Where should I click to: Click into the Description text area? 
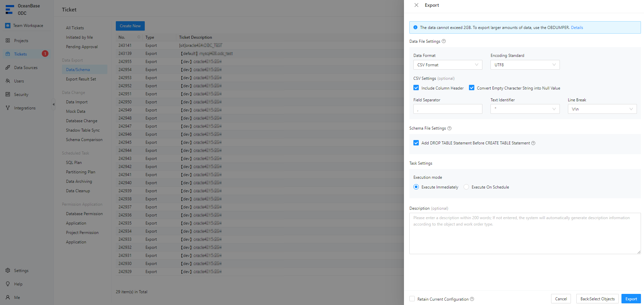[524, 236]
